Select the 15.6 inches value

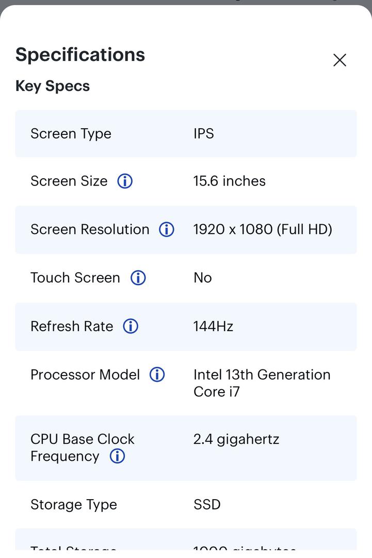(x=230, y=181)
